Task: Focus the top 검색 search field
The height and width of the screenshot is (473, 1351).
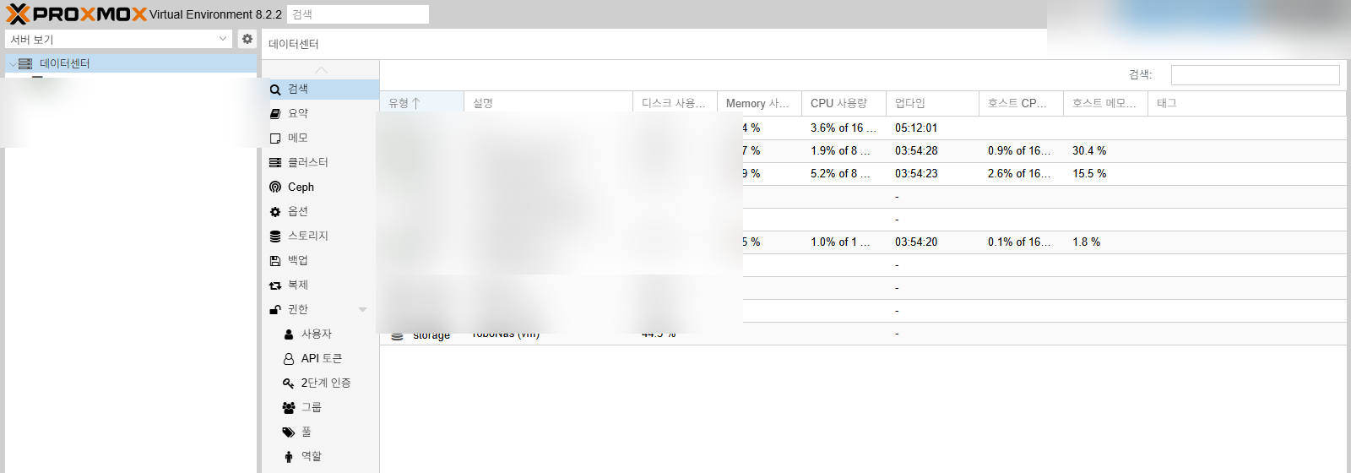Action: pos(358,14)
